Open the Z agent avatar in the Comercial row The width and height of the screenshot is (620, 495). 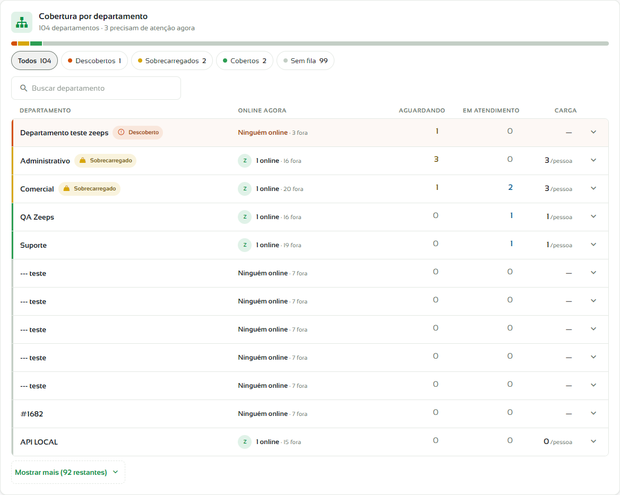(245, 189)
